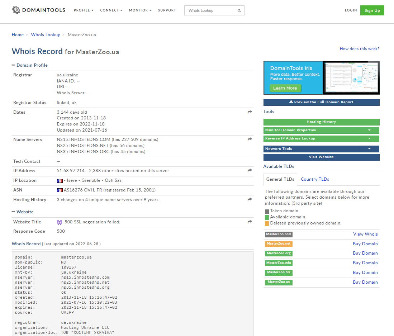Expand the Monitor Domain Properties dropdown arrow
394x336 pixels.
[369, 130]
